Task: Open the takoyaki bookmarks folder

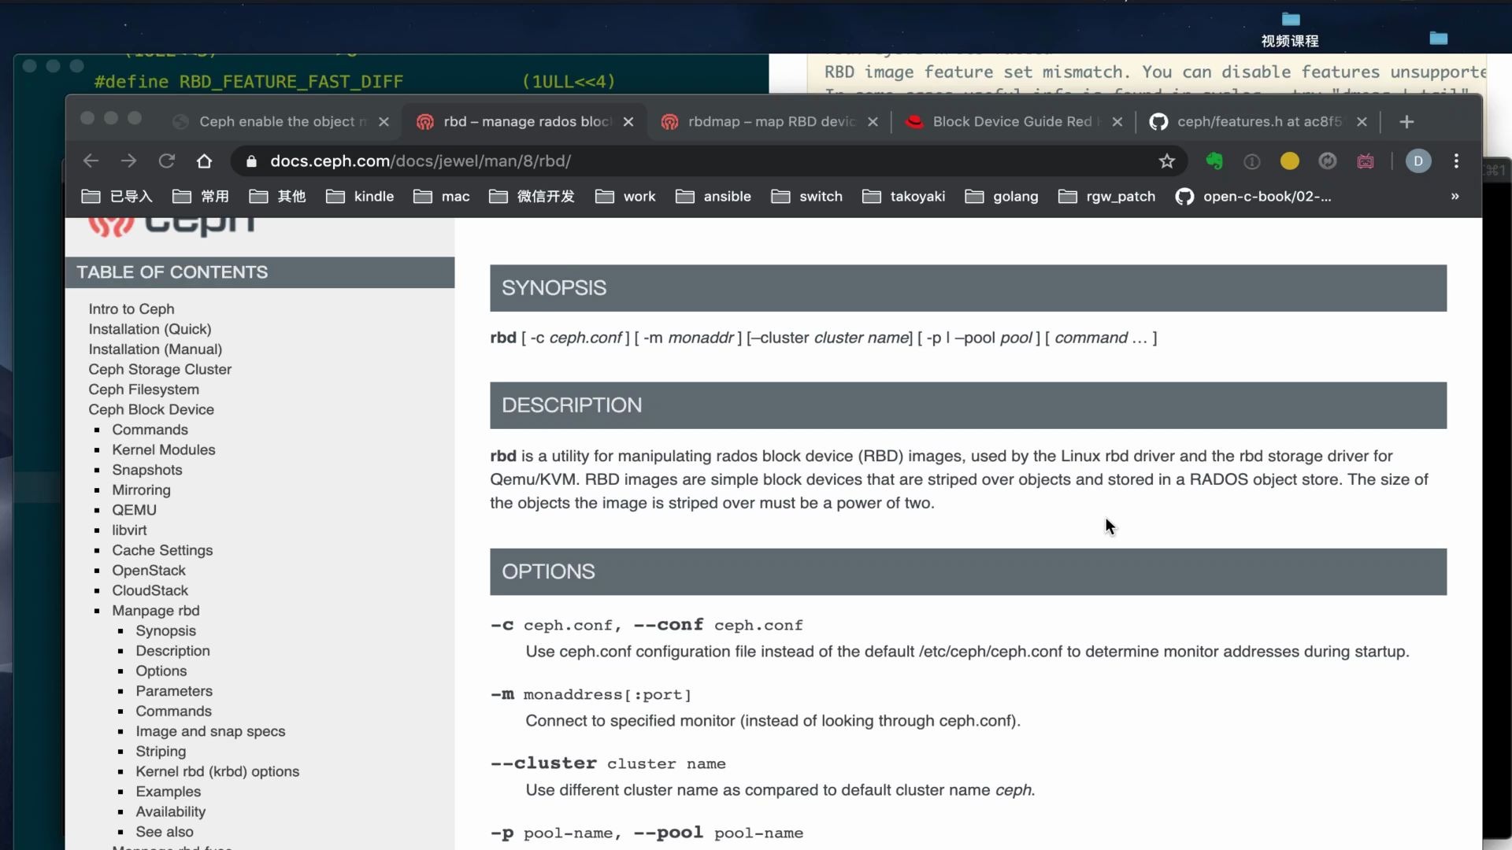Action: pyautogui.click(x=903, y=197)
